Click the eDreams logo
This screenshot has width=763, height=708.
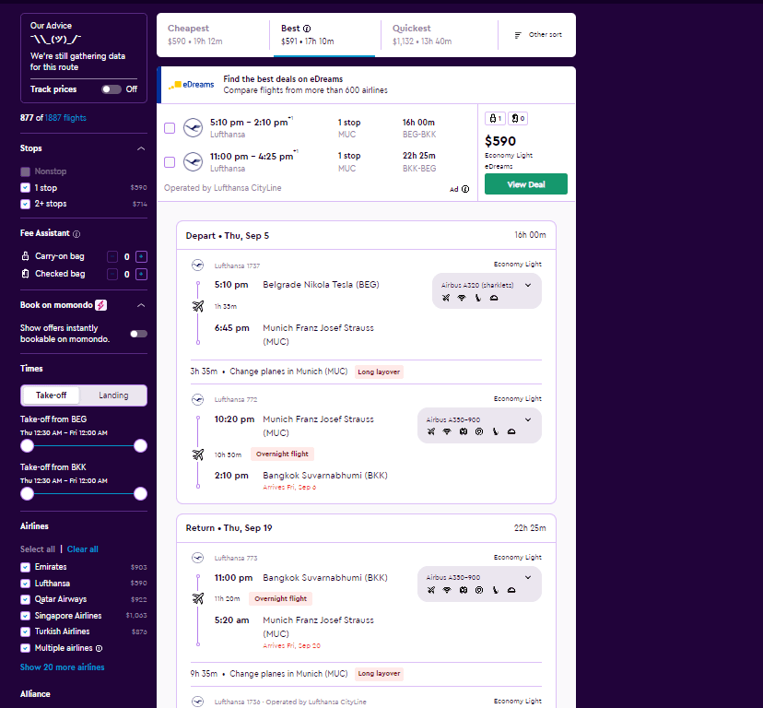pos(192,85)
